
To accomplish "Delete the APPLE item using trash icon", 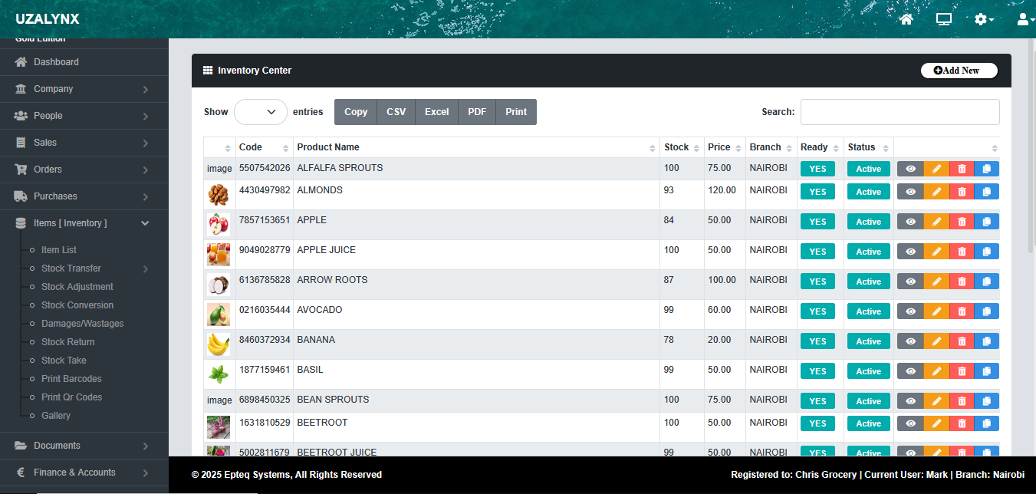I will [x=962, y=222].
